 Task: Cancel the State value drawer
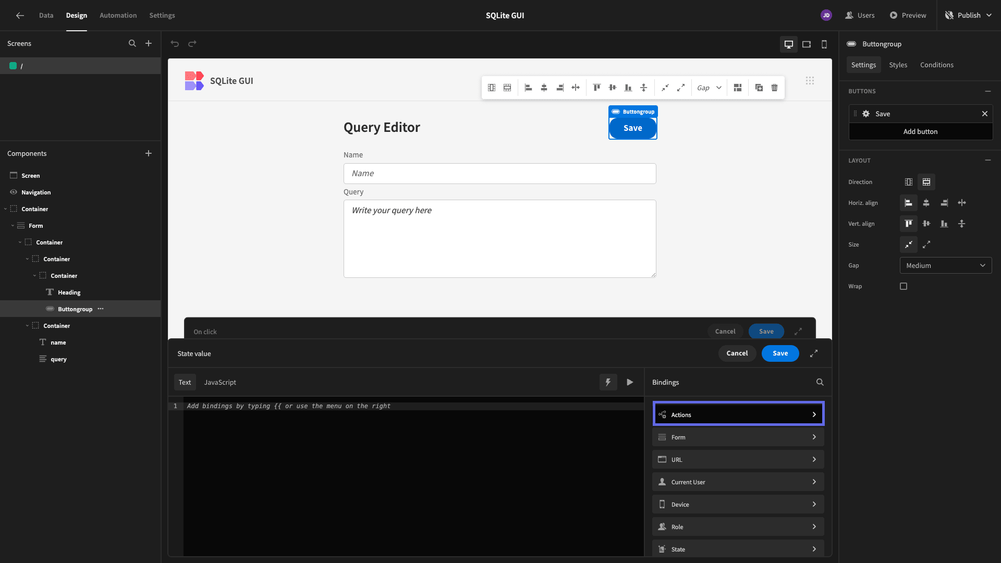coord(737,353)
